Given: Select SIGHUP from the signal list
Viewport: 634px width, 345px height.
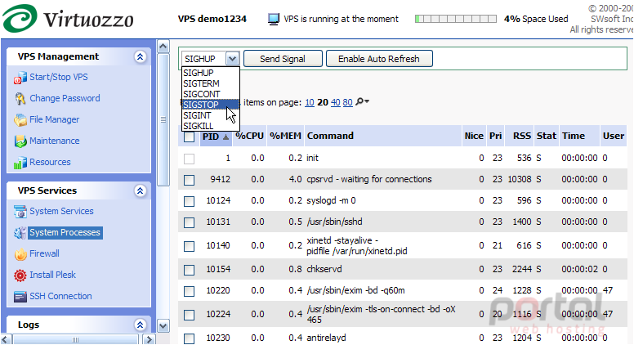Looking at the screenshot, I should (x=210, y=73).
